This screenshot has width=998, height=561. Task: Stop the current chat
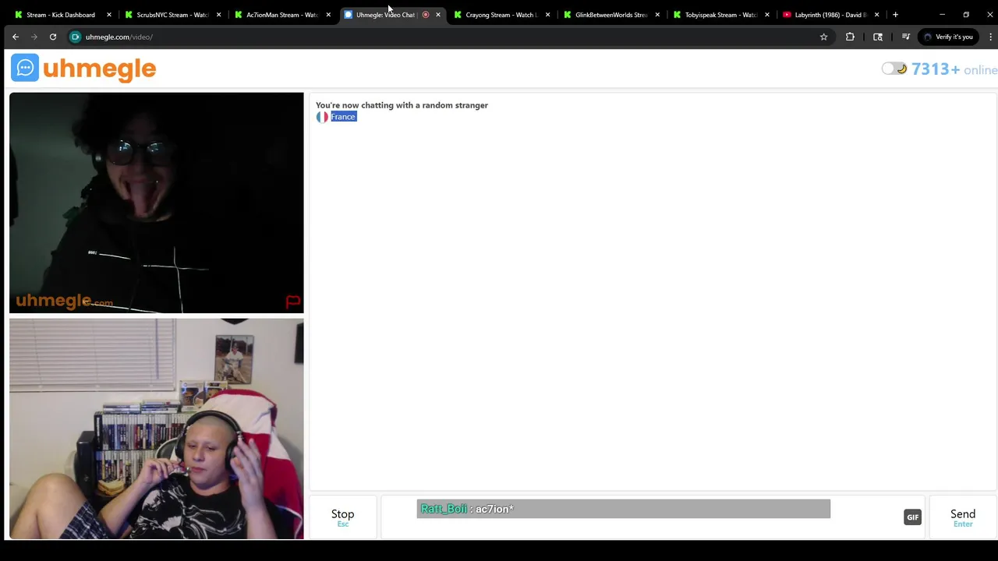click(342, 517)
